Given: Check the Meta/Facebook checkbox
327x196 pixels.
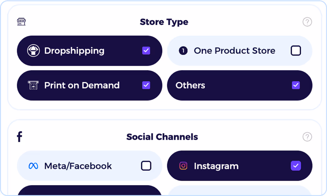Looking at the screenshot, I should click(x=146, y=166).
